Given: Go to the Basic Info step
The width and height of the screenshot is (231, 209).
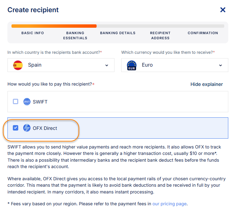Looking at the screenshot, I should point(32,33).
